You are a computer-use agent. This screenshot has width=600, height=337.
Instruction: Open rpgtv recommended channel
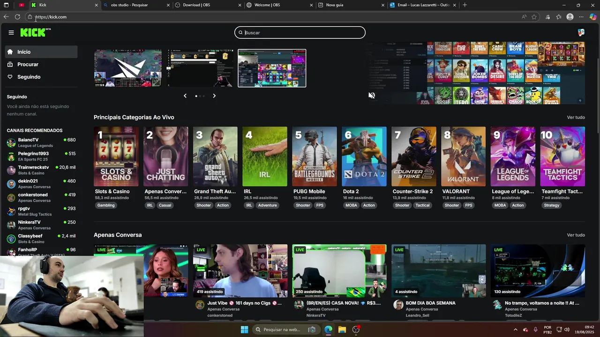(x=41, y=211)
